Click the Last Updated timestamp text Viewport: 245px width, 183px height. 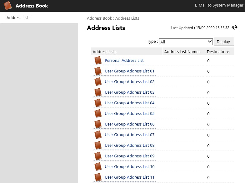[200, 28]
